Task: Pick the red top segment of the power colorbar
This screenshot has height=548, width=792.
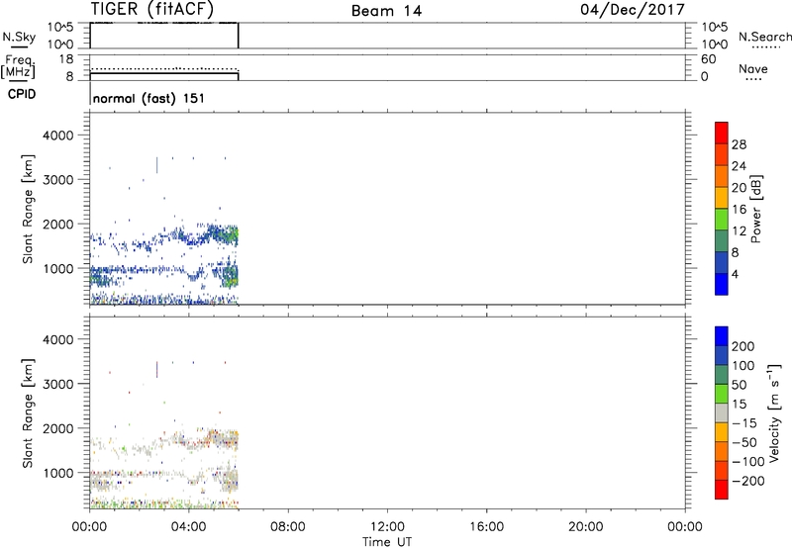Action: click(x=722, y=133)
